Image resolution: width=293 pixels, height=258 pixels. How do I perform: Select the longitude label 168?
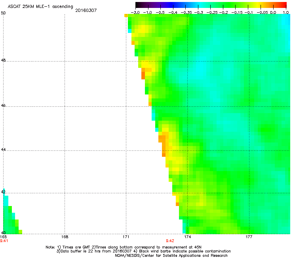click(x=65, y=237)
